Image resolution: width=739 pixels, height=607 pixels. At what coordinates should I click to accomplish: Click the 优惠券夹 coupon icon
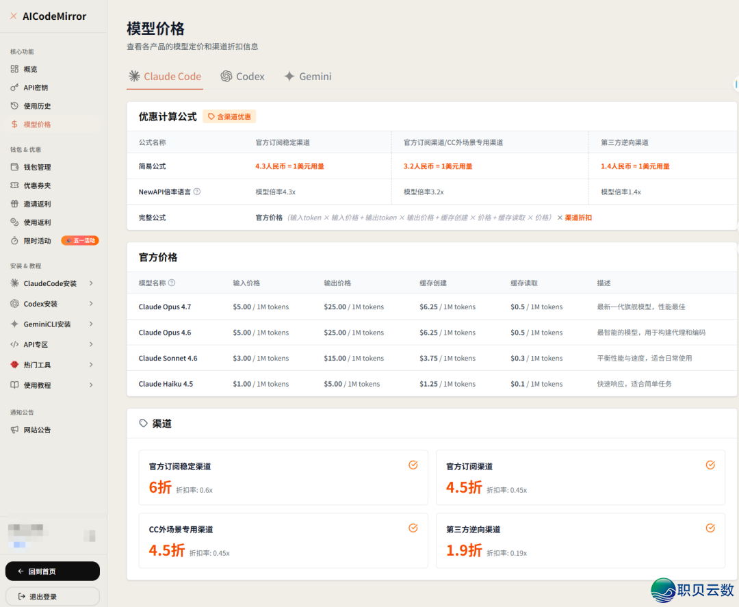[14, 185]
